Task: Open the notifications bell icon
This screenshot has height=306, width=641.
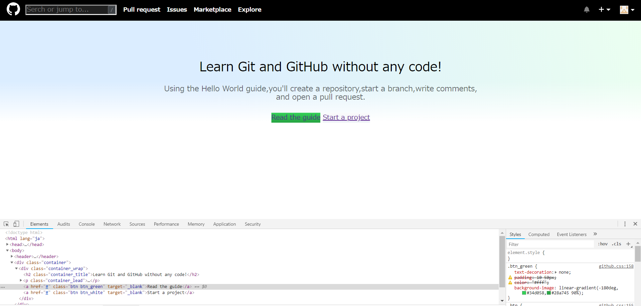Action: 587,10
